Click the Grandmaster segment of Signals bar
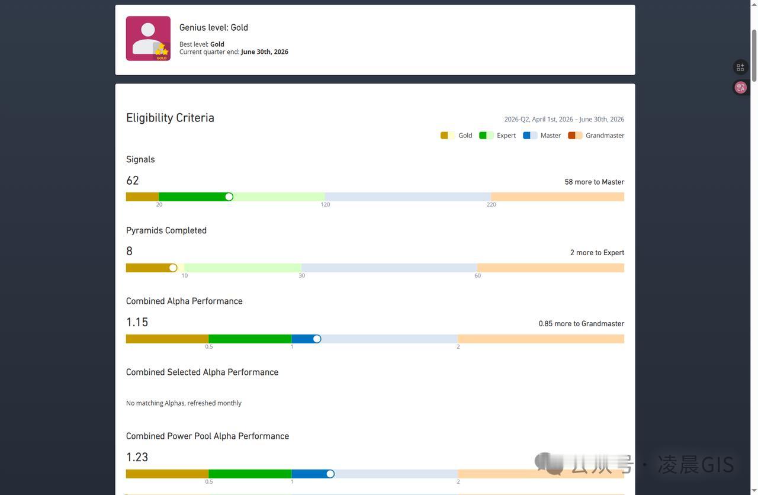Screen dimensions: 758x495 pyautogui.click(x=558, y=197)
